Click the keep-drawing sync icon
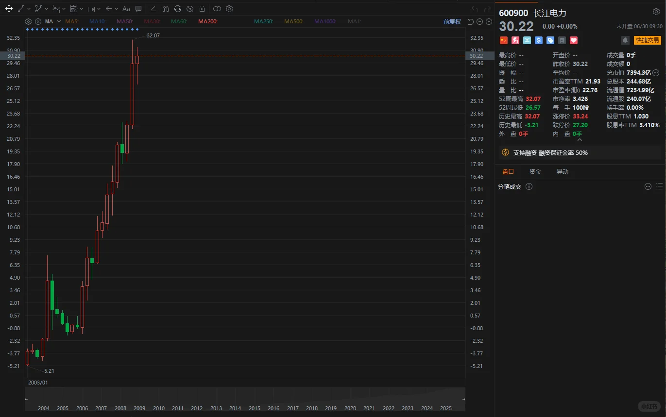Screen dimensions: 666x417 [178, 9]
